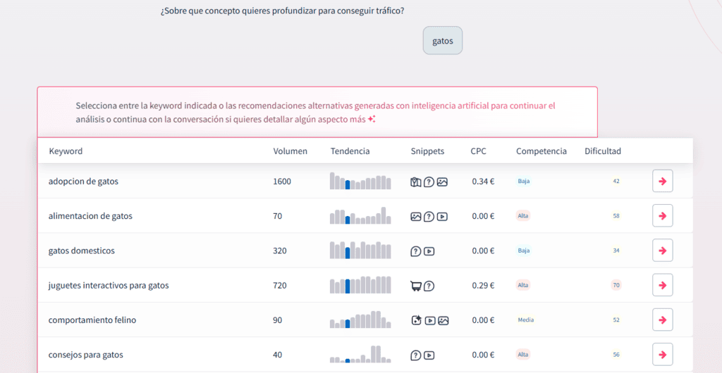
Task: Click volume value 1600
Action: click(282, 182)
